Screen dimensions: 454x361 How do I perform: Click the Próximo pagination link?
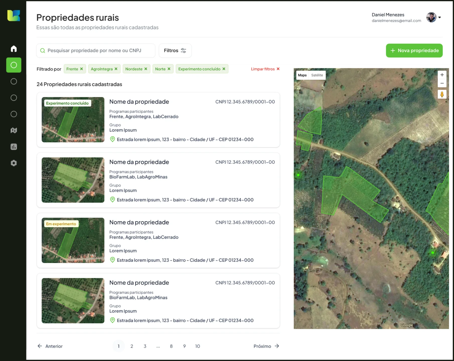coord(266,346)
